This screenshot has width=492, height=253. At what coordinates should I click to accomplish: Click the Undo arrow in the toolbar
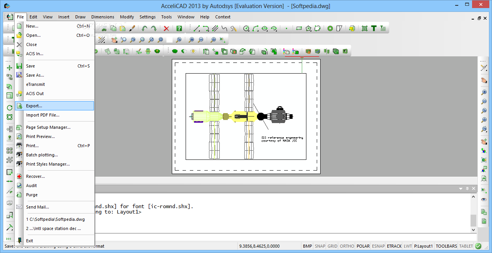(145, 28)
